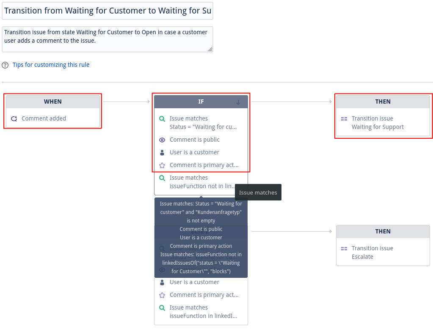This screenshot has height=329, width=433.
Task: Select the lower THEN block header
Action: point(383,231)
